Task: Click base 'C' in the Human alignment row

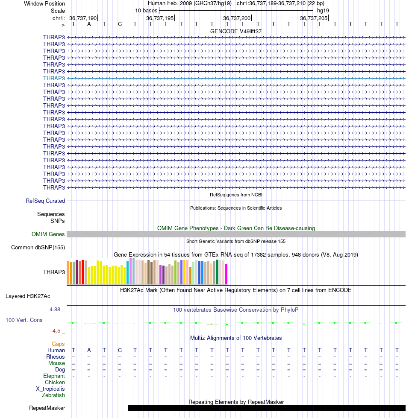Action: [x=120, y=351]
